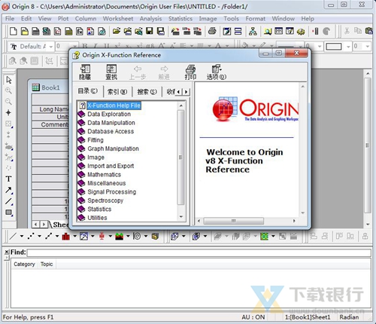
Task: Select the Zoom In tool
Action: (x=9, y=90)
